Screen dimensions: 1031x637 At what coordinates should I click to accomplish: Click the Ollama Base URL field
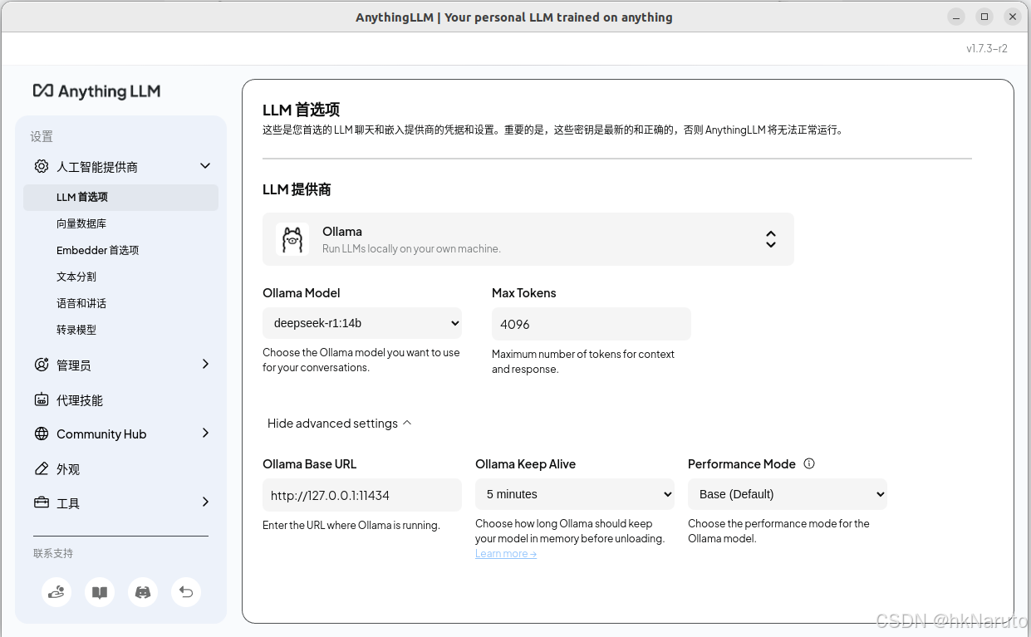click(x=362, y=495)
